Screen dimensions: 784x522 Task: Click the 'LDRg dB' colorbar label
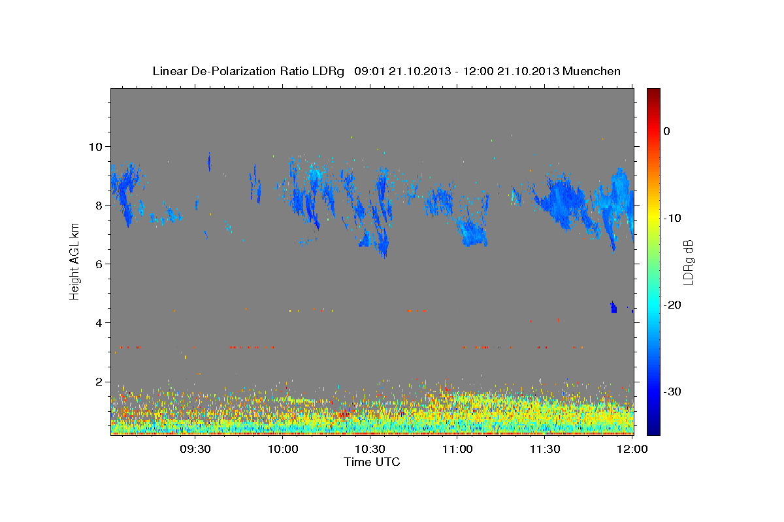tap(688, 262)
